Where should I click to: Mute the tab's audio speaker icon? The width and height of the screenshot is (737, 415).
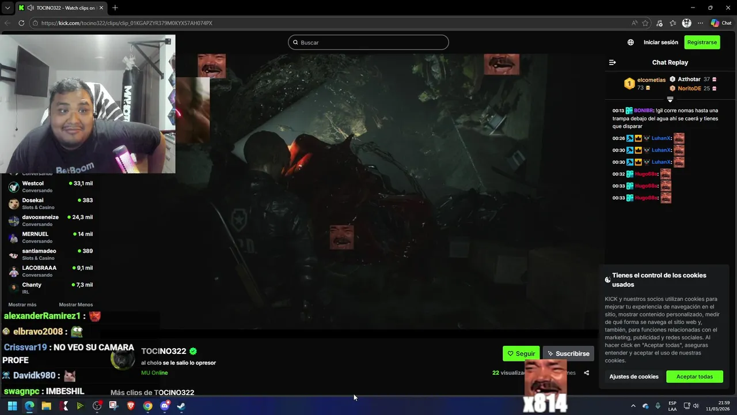tap(30, 8)
